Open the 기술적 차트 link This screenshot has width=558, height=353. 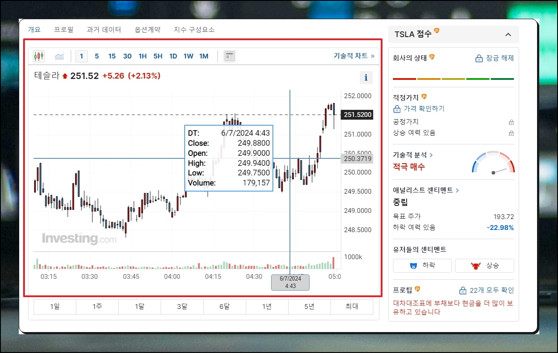tap(354, 56)
